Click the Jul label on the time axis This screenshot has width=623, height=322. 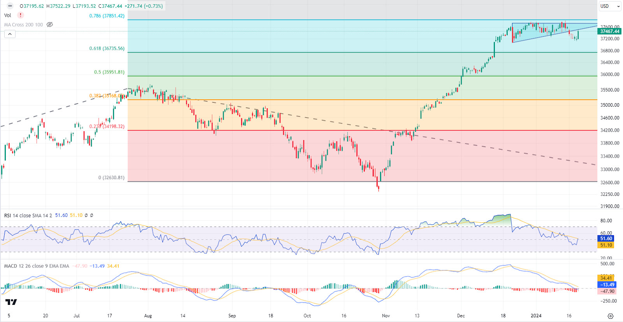click(76, 316)
